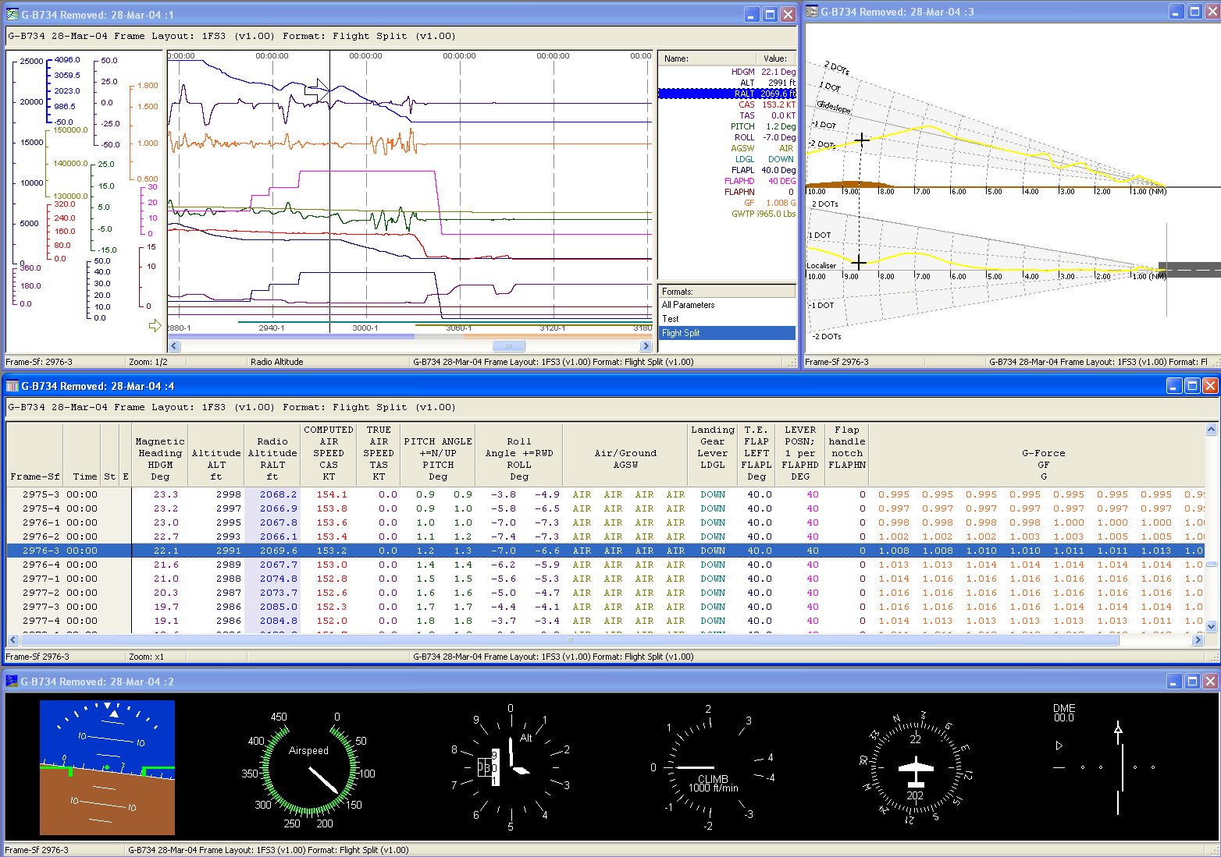The height and width of the screenshot is (857, 1221).
Task: Click the Value: column header
Action: pyautogui.click(x=775, y=58)
